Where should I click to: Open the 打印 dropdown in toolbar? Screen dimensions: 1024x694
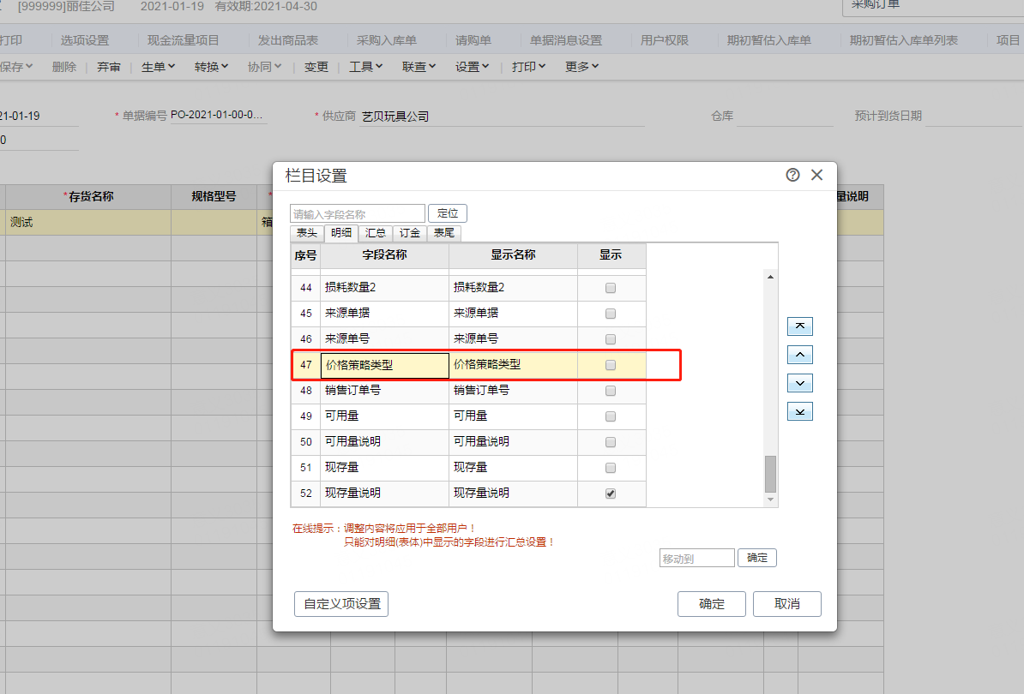tap(528, 67)
